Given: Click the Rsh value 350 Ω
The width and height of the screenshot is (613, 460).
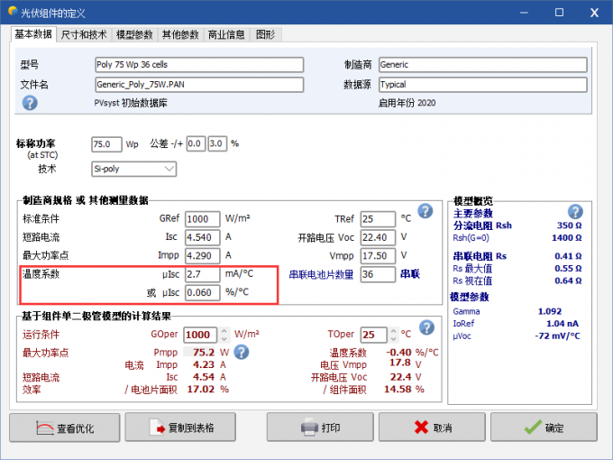Looking at the screenshot, I should [x=569, y=225].
